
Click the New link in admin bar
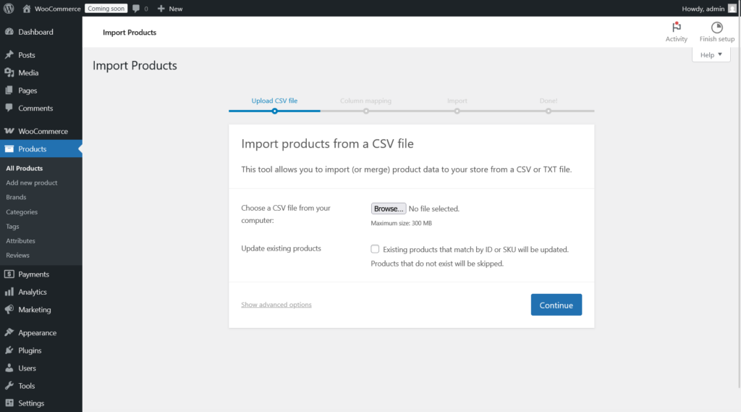click(175, 9)
